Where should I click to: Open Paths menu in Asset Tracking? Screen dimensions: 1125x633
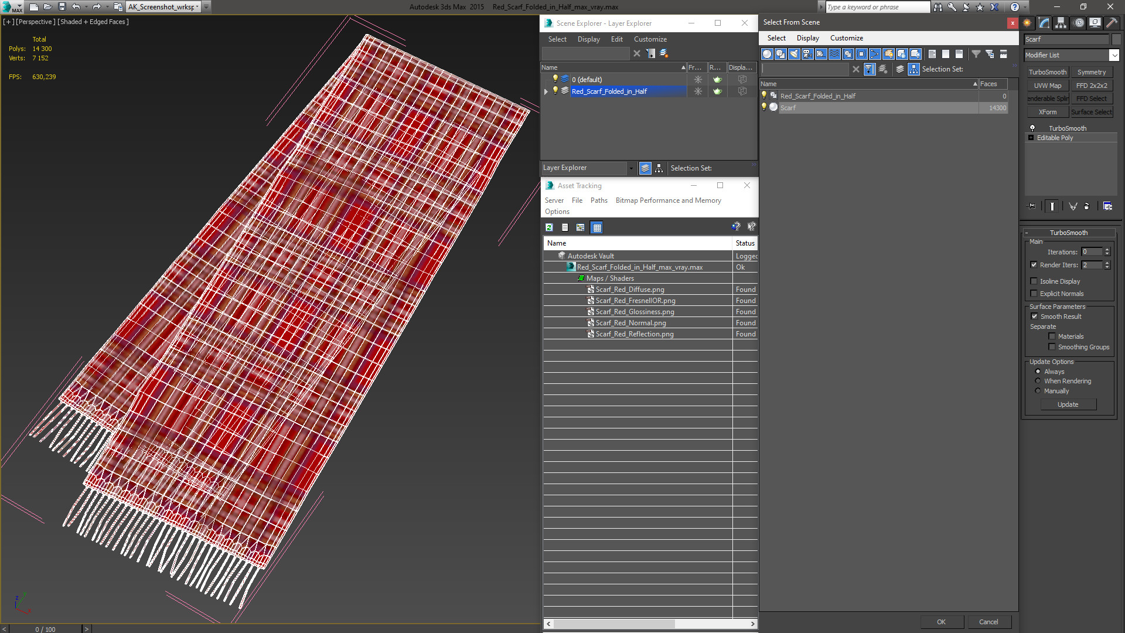pyautogui.click(x=598, y=200)
